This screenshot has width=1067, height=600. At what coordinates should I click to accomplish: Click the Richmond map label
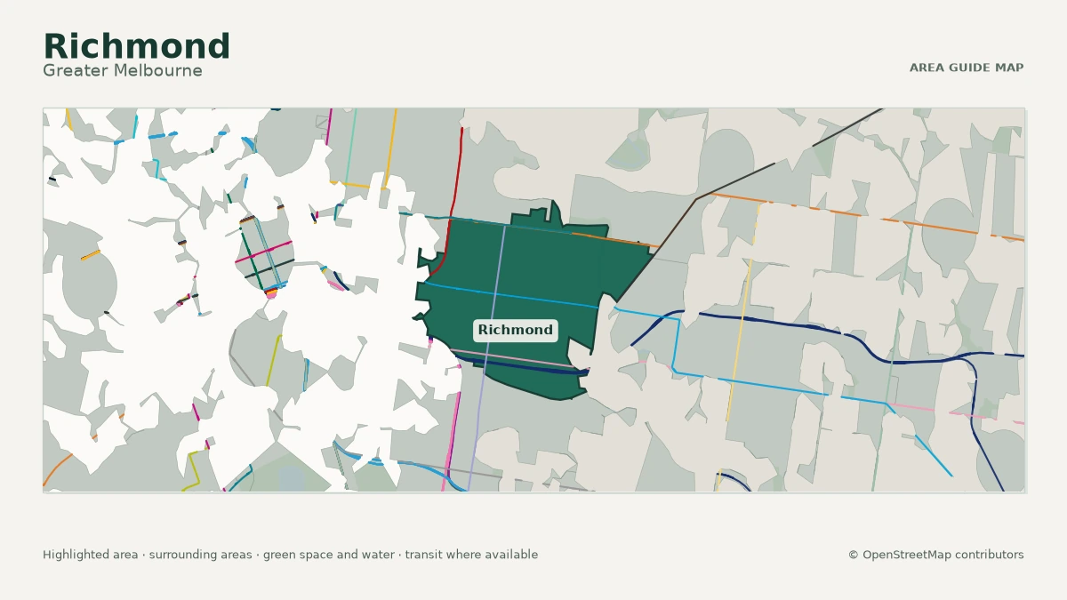coord(516,330)
